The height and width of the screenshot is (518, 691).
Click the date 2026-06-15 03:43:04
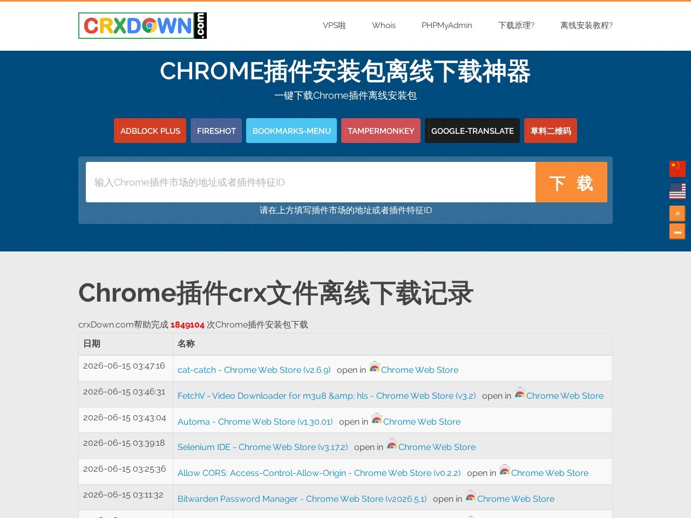tap(125, 418)
